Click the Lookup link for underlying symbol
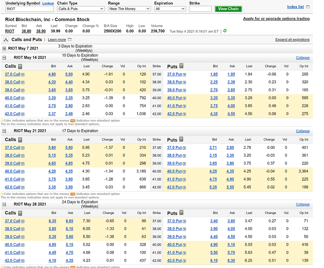This screenshot has height=268, width=324. tap(48, 3)
